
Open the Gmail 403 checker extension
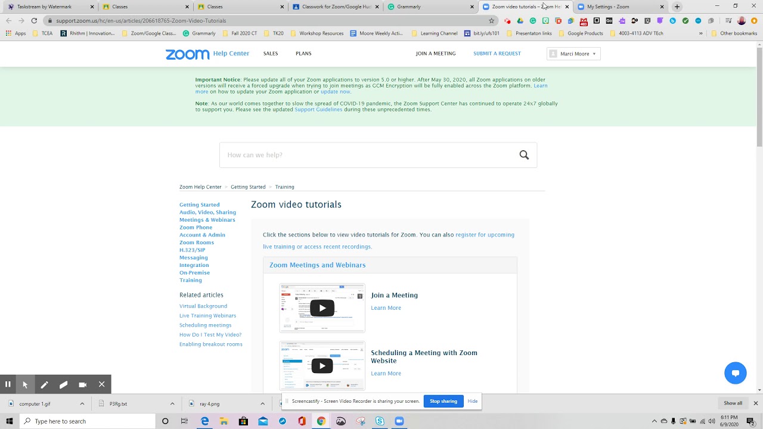584,21
